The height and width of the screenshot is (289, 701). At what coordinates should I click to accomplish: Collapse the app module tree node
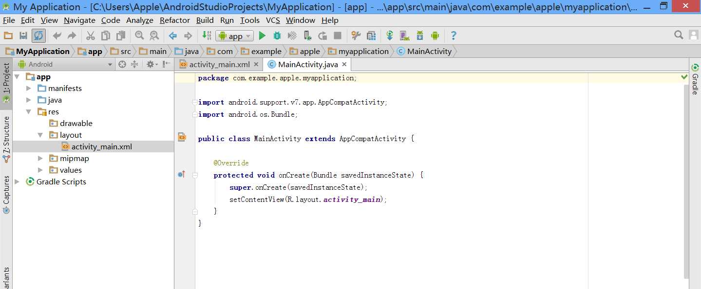[x=17, y=77]
